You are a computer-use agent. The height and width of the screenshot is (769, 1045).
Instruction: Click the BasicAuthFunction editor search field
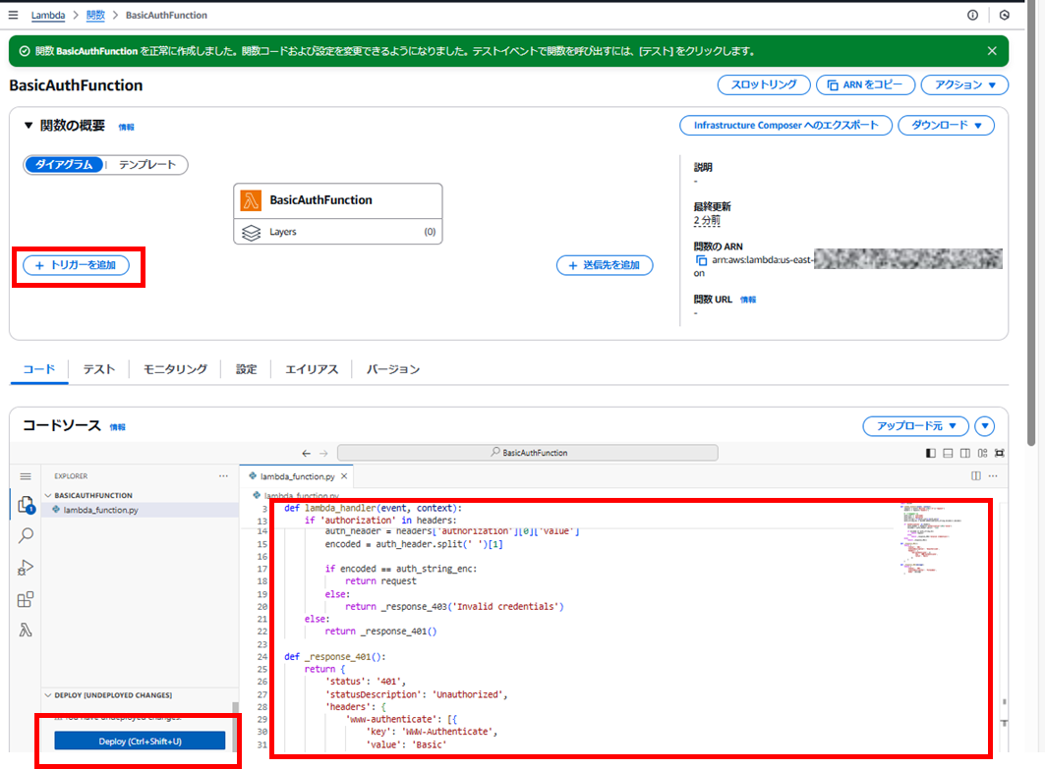click(x=528, y=453)
